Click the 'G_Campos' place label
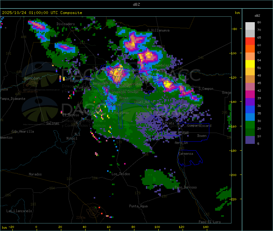273x231 pixels. pyautogui.click(x=206, y=89)
